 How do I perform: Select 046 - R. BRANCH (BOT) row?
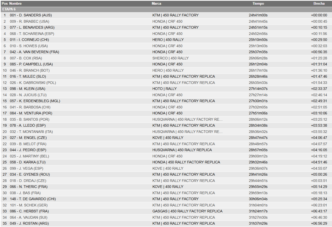click(166, 70)
